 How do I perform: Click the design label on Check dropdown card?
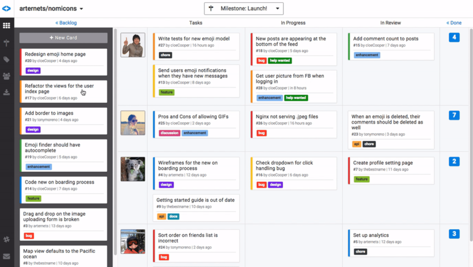tap(275, 185)
